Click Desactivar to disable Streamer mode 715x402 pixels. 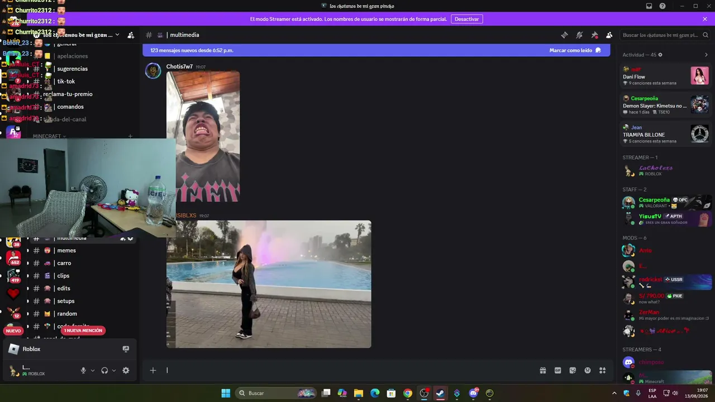(x=467, y=19)
